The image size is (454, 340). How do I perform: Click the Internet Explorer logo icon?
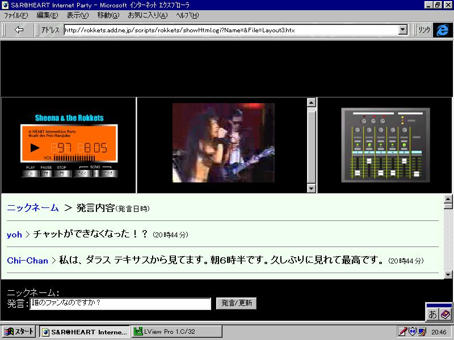coord(443,30)
